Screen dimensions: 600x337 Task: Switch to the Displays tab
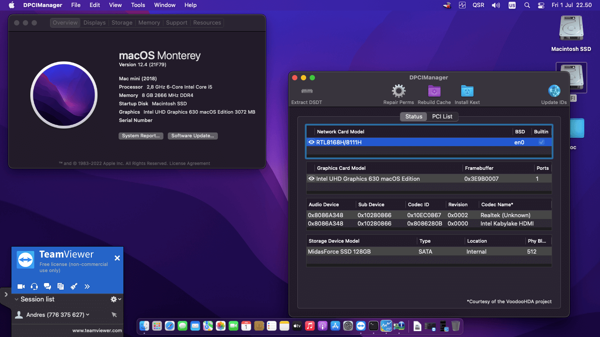click(x=94, y=23)
